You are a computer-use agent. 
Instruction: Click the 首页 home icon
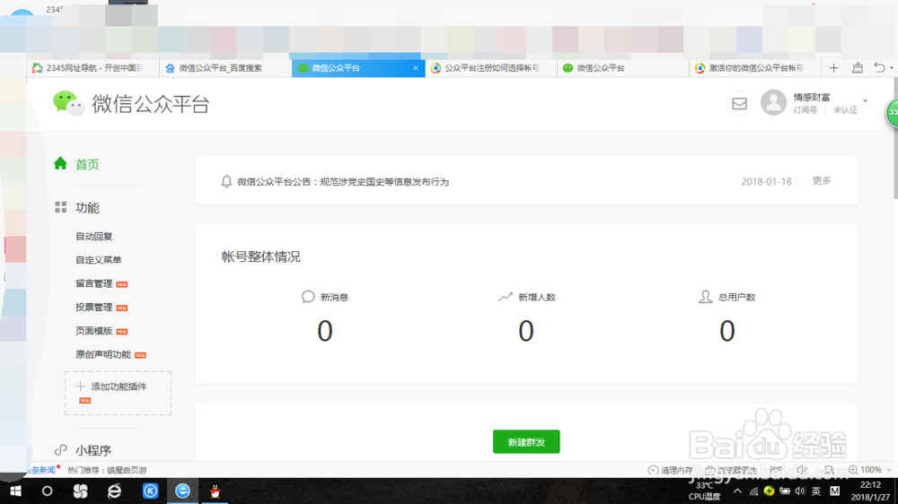click(x=60, y=163)
